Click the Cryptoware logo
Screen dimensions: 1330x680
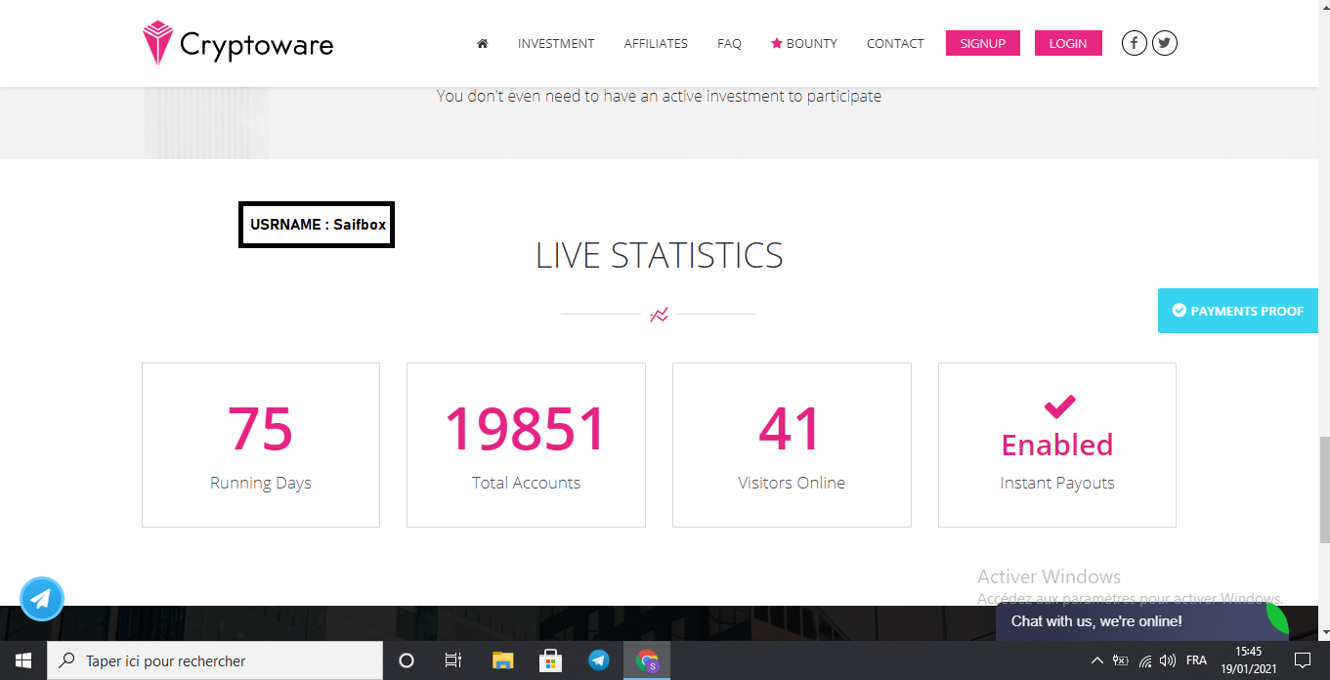pyautogui.click(x=237, y=44)
